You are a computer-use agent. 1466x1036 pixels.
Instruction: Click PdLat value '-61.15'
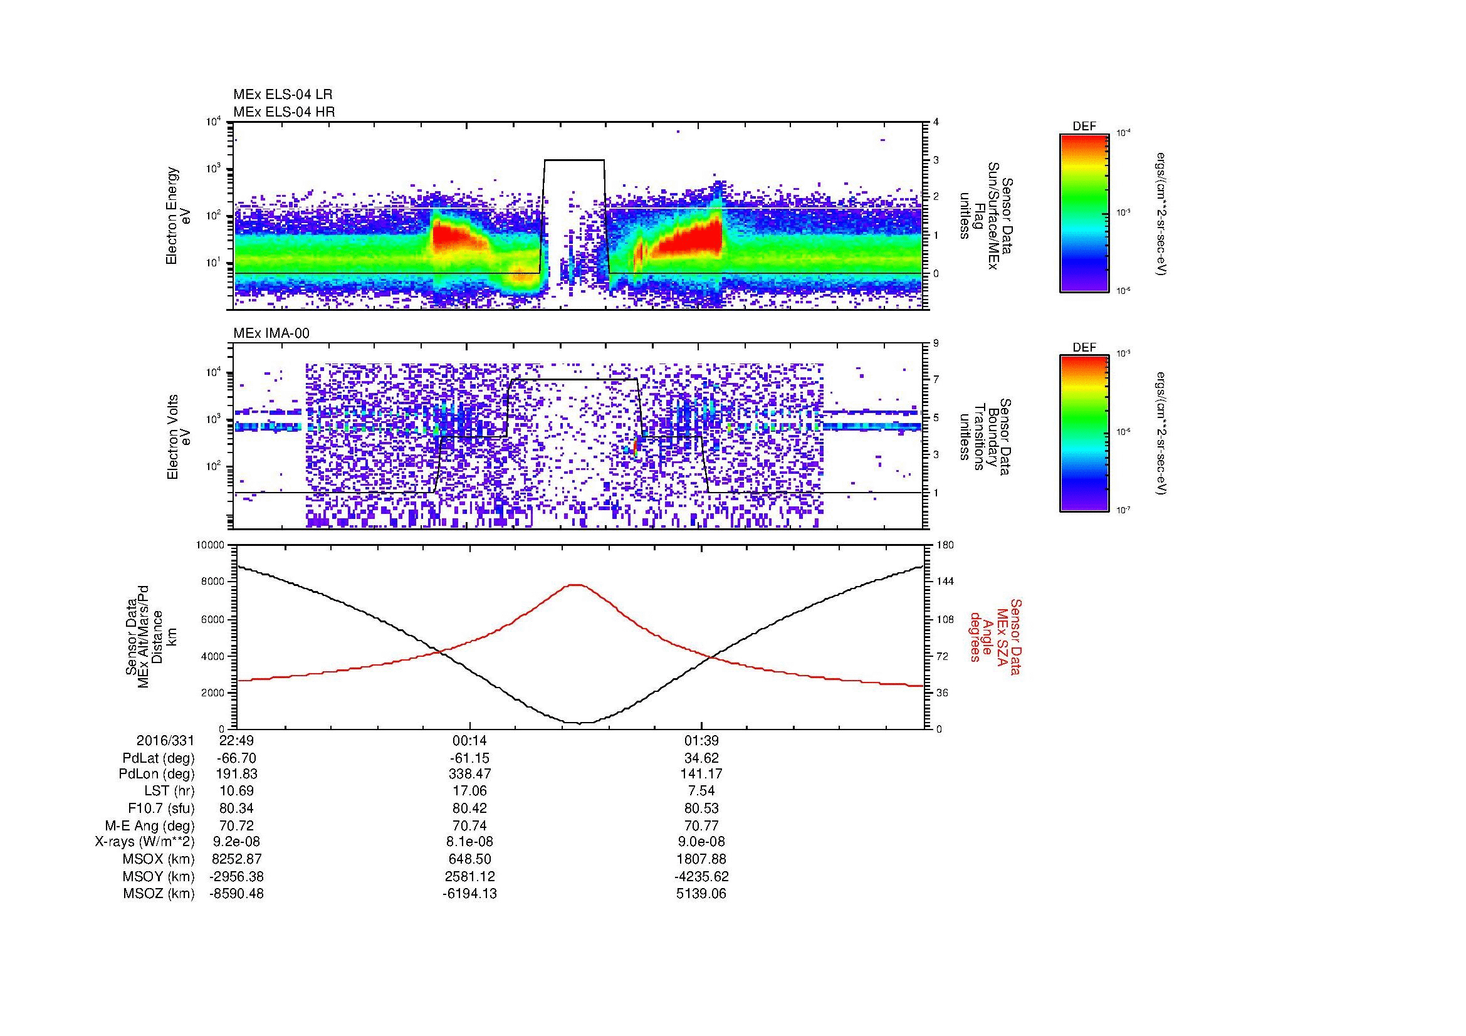click(470, 758)
